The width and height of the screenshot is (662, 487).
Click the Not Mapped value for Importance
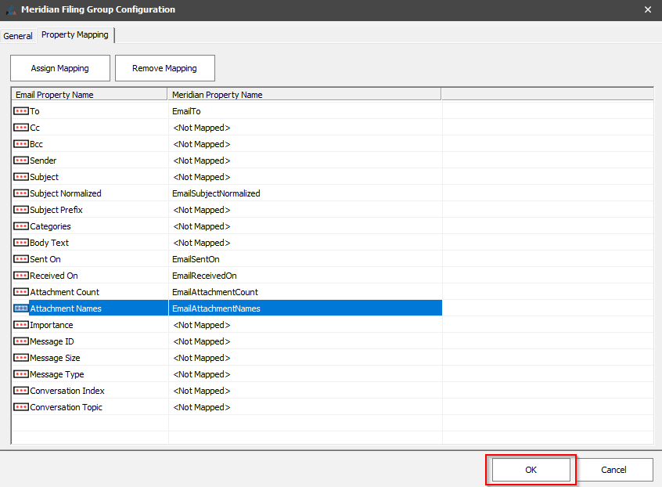point(202,325)
